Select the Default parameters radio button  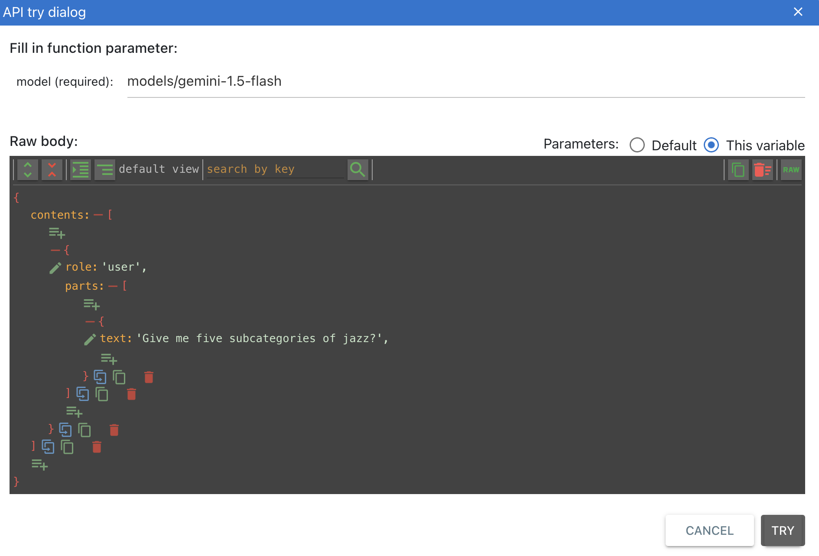click(x=637, y=145)
